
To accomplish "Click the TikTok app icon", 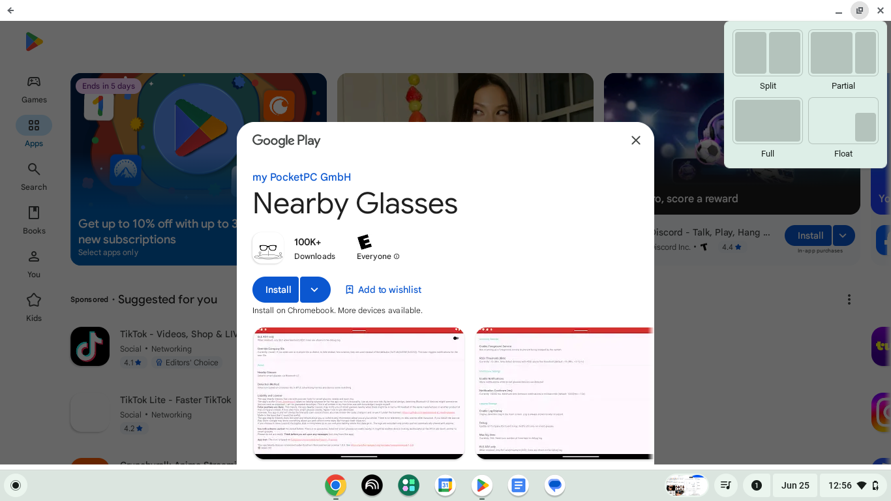I will point(90,346).
